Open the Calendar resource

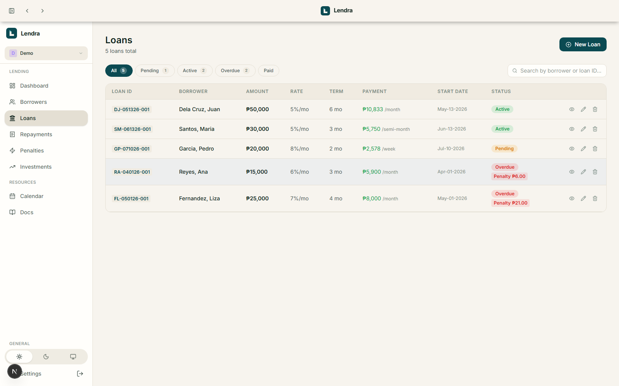[46, 196]
